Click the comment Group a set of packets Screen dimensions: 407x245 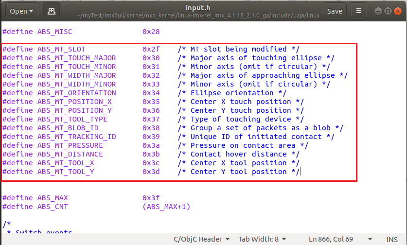[261, 128]
